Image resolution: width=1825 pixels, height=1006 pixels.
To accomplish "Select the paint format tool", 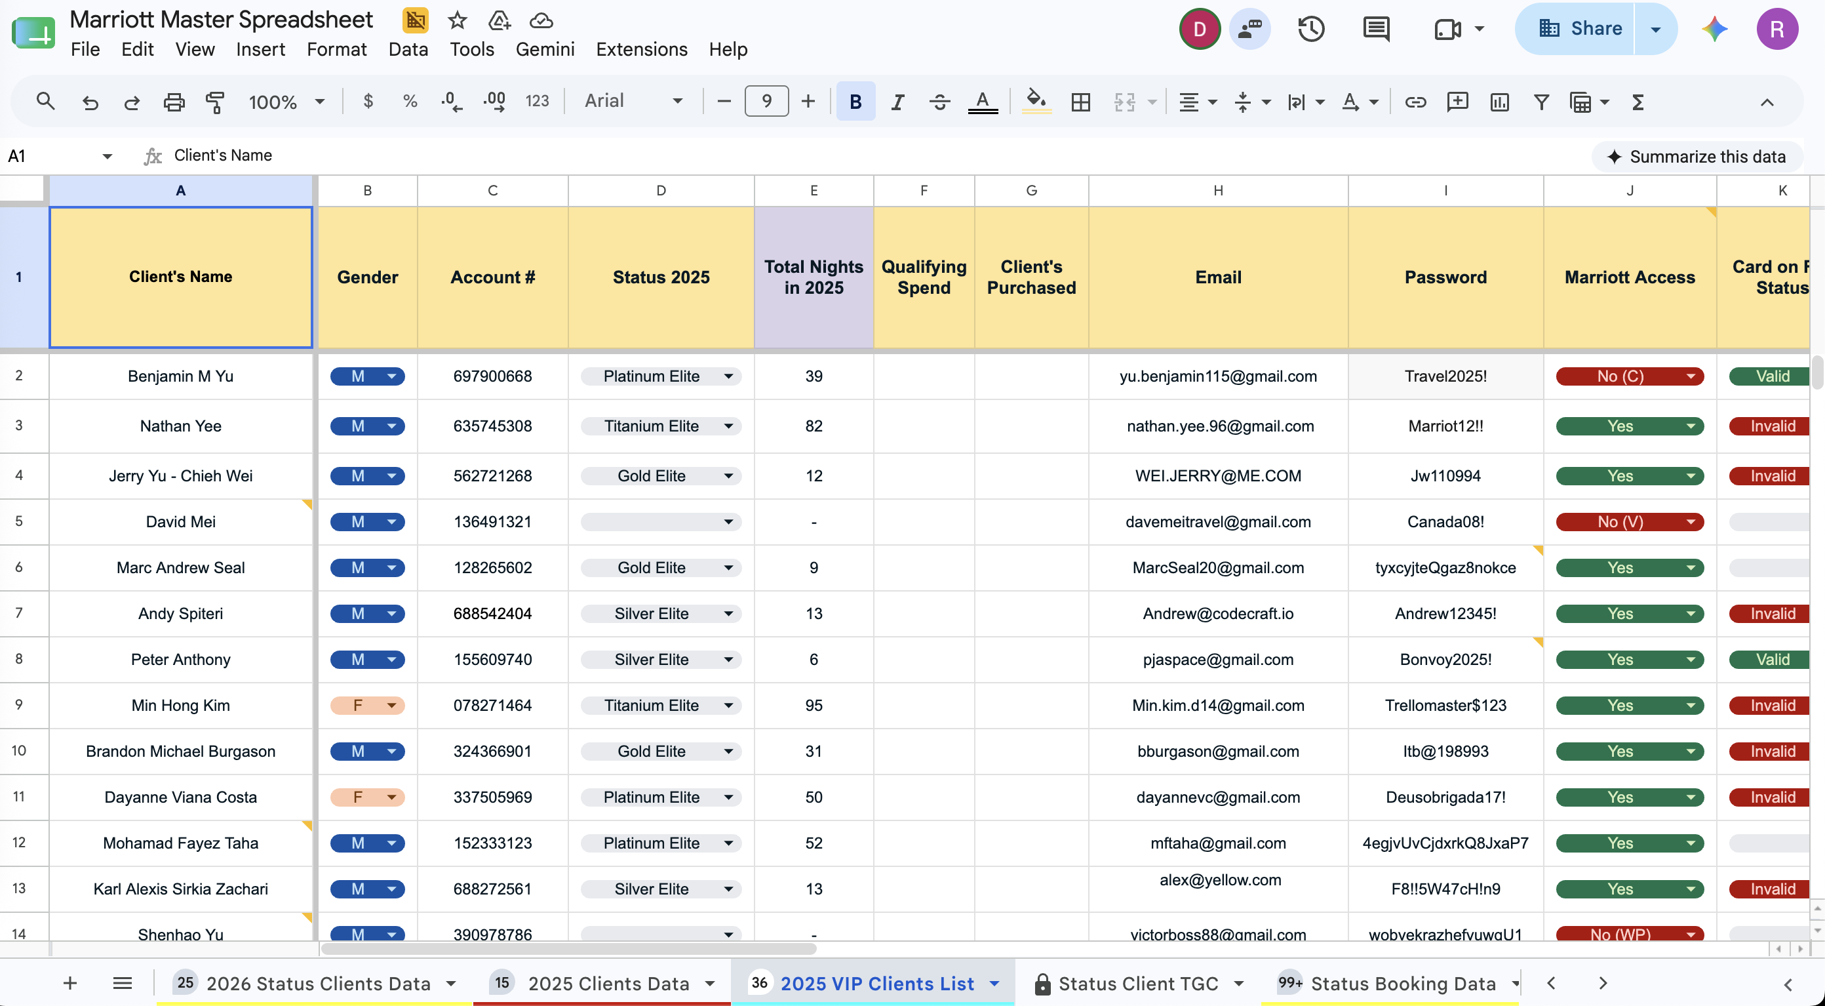I will [214, 102].
